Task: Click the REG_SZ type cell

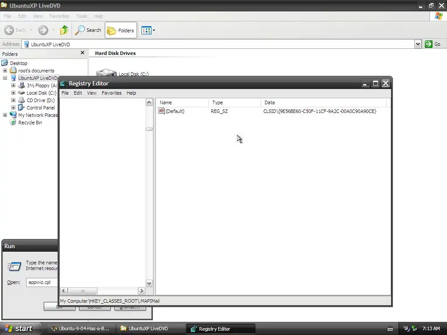Action: (x=219, y=111)
